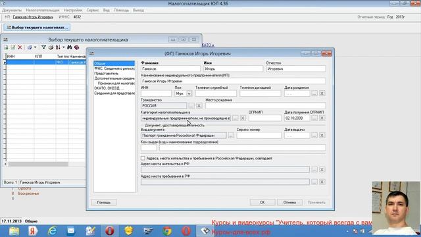Open dropdown arrow next to globe icon
Viewport: 421px width, 237px height.
[35, 47]
